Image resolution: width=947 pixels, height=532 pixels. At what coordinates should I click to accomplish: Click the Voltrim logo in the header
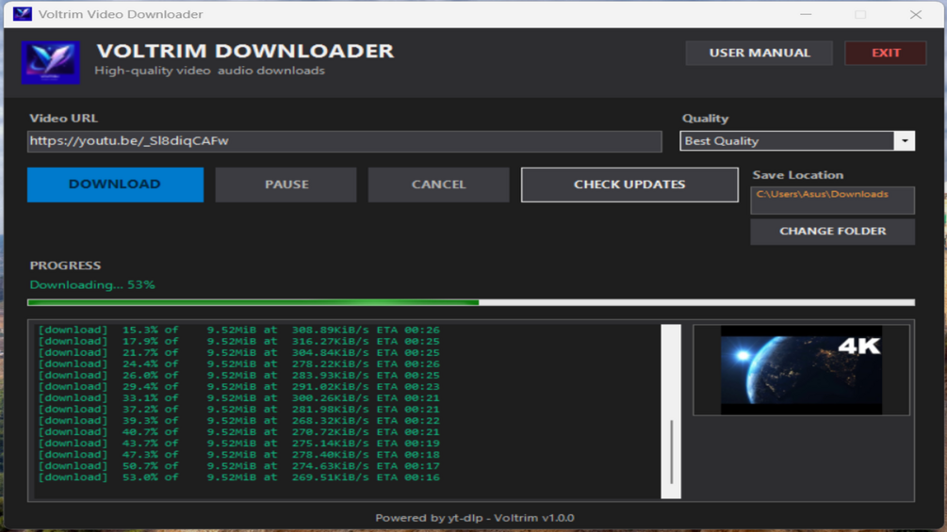tap(51, 62)
